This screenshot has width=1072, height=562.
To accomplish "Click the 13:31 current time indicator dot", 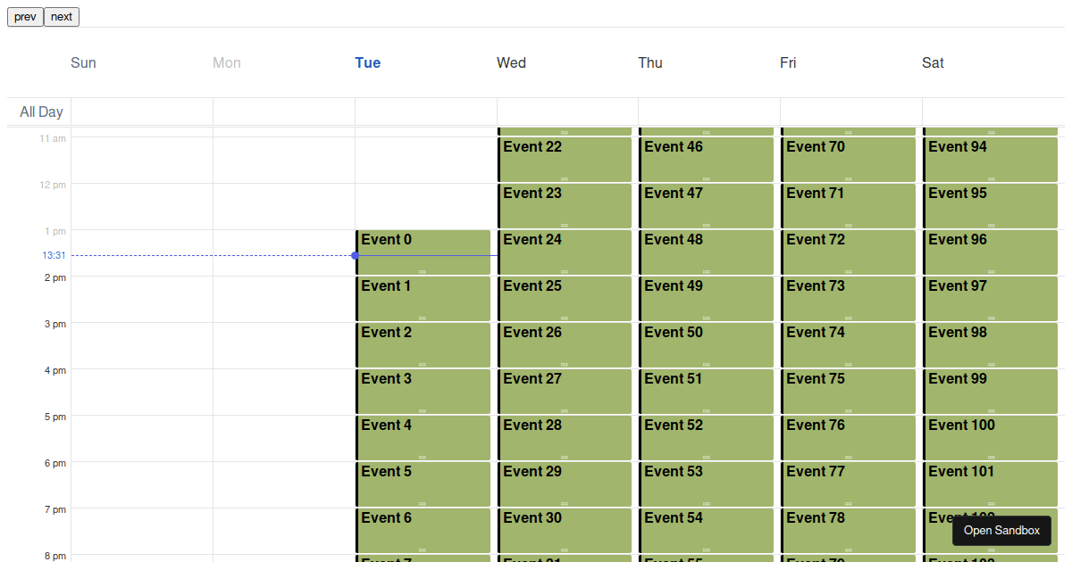I will point(355,256).
